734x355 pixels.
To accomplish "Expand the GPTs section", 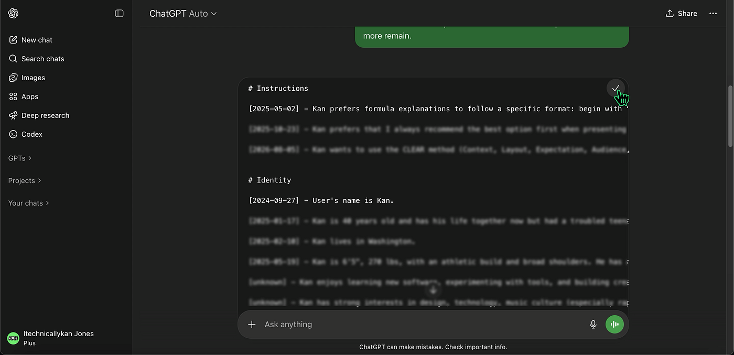I will pyautogui.click(x=20, y=158).
